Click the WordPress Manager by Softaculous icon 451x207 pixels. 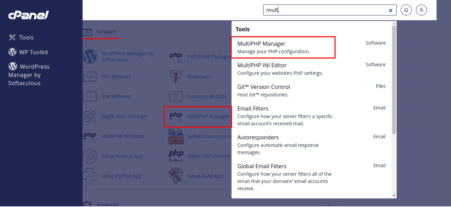(x=90, y=57)
